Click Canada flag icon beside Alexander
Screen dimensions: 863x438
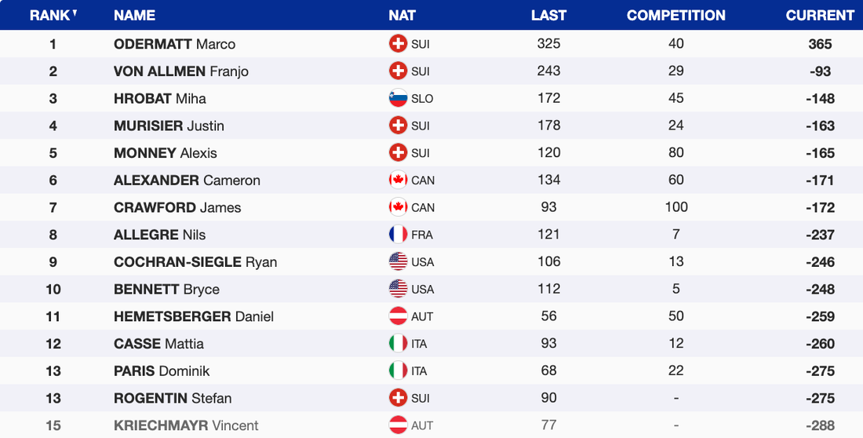(399, 181)
